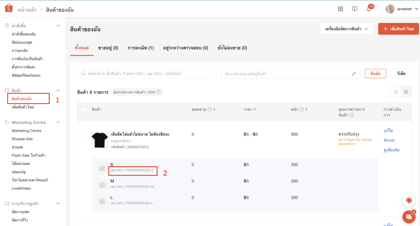Sort by คลัง using sort arrows
Image resolution: width=420 pixels, height=226 pixels.
(x=306, y=109)
